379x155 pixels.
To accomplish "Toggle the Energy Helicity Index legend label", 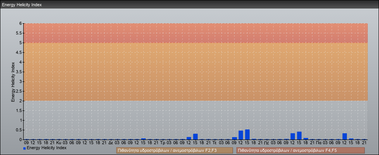I will tap(47, 148).
